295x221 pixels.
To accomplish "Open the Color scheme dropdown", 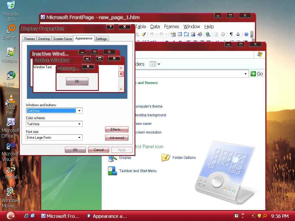I will click(79, 124).
